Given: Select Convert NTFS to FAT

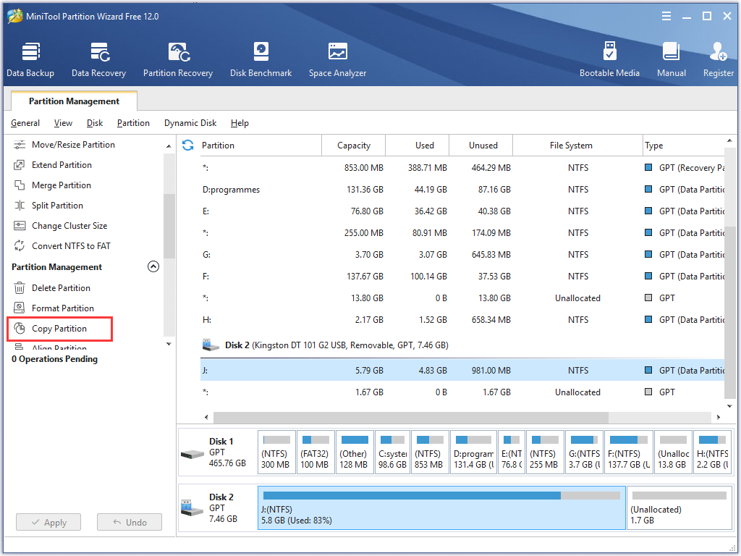Looking at the screenshot, I should (x=71, y=246).
